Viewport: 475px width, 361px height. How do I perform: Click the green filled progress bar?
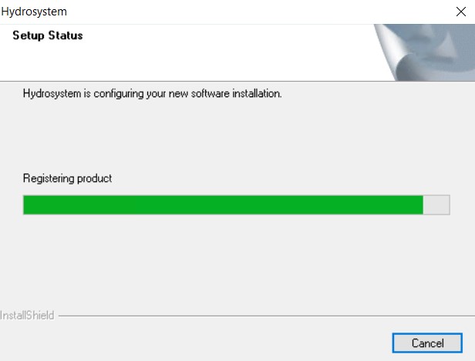(x=224, y=205)
